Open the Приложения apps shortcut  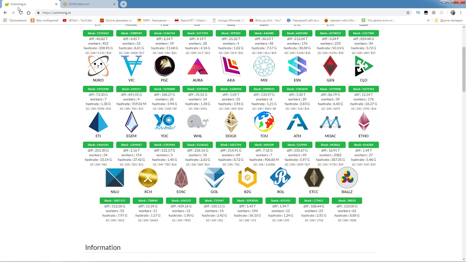tap(15, 20)
